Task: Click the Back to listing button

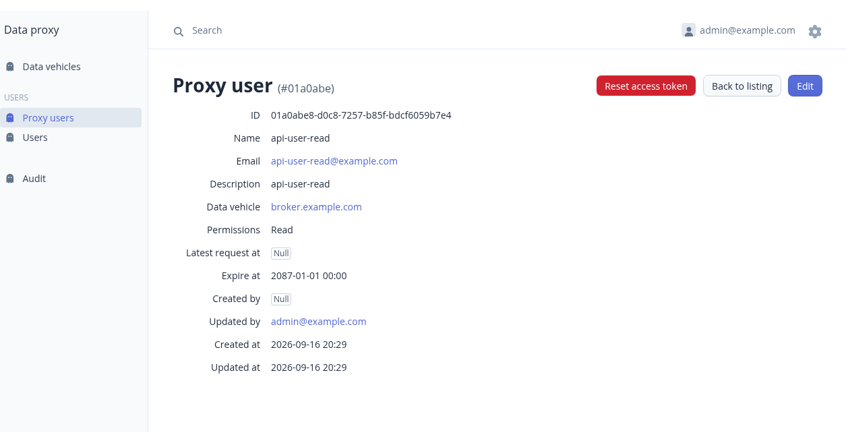Action: click(742, 86)
